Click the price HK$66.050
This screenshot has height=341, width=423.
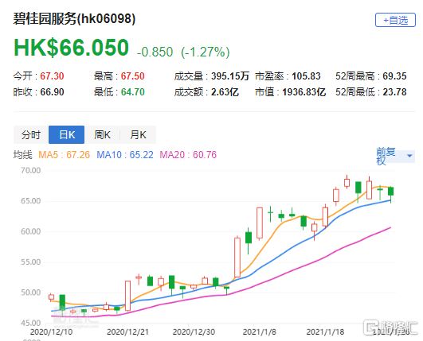(x=71, y=48)
